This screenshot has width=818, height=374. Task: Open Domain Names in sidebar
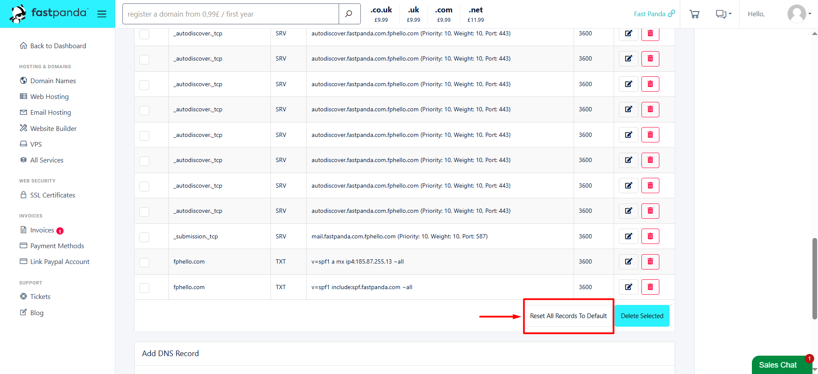pos(53,81)
